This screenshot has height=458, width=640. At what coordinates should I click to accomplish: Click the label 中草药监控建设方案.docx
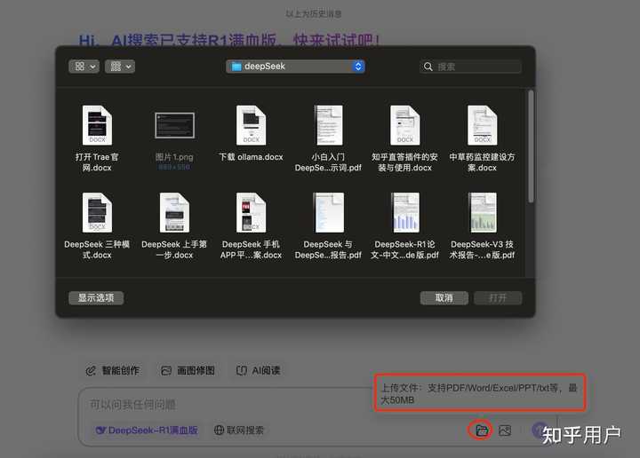click(482, 162)
